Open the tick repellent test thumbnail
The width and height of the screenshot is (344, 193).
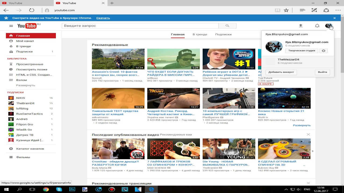(x=118, y=98)
